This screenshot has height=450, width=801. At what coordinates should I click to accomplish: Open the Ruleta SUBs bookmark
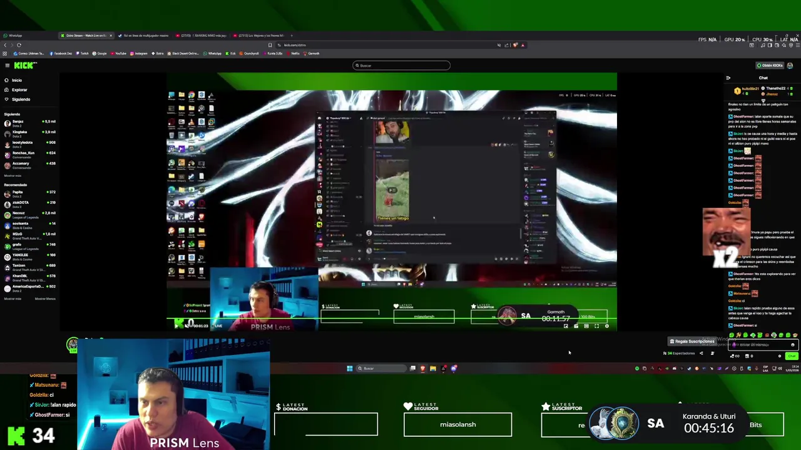point(273,53)
